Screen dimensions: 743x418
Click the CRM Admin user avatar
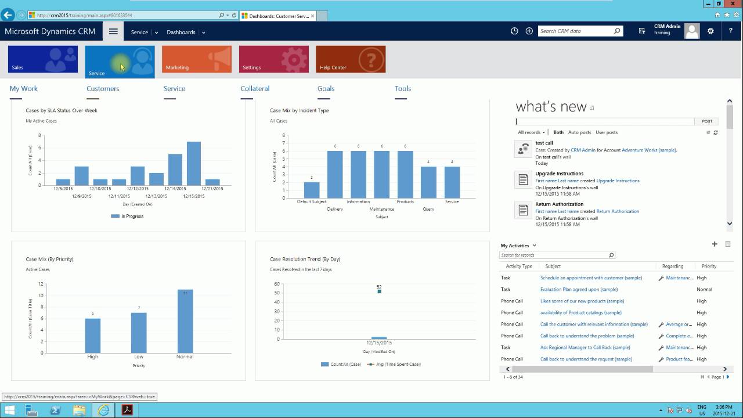(x=692, y=31)
